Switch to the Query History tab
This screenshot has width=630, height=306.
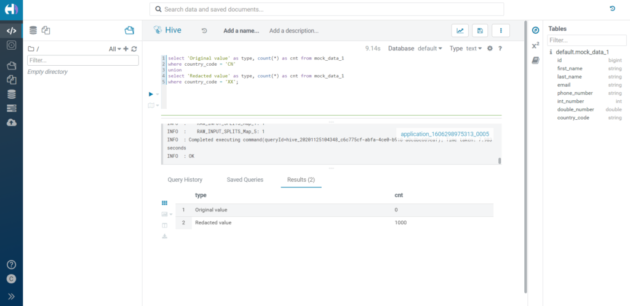(185, 179)
